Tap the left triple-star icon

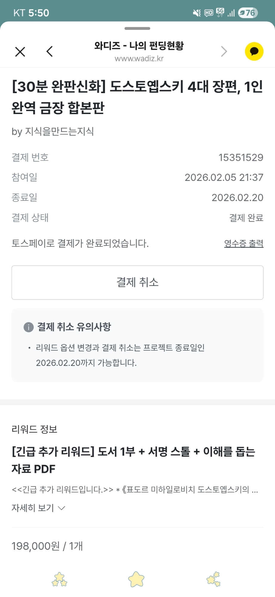coord(60,579)
